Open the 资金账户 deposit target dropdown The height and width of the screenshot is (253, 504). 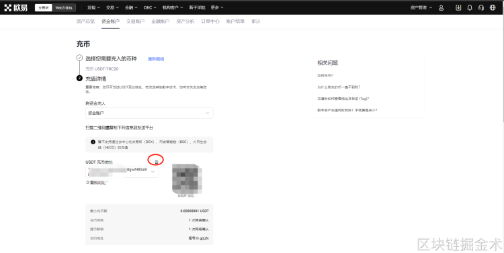coord(149,113)
